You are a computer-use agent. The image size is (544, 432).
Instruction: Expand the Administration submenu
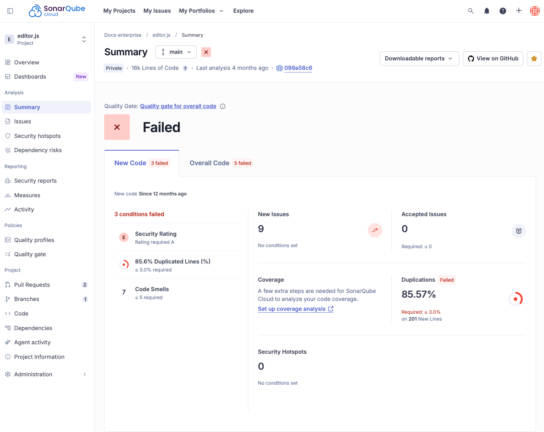[46, 374]
